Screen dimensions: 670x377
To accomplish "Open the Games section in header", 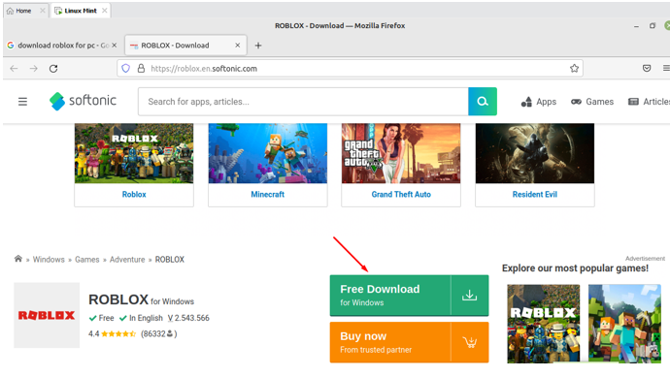I will coord(592,102).
